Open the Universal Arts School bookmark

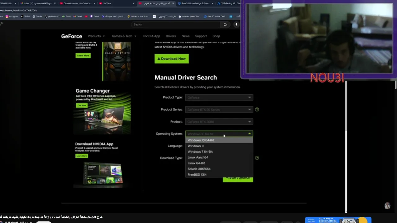pos(138,16)
